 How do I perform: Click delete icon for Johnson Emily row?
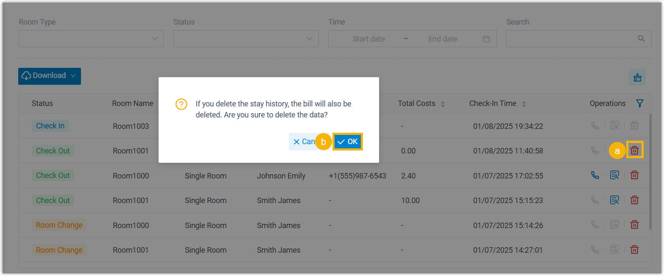coord(634,175)
